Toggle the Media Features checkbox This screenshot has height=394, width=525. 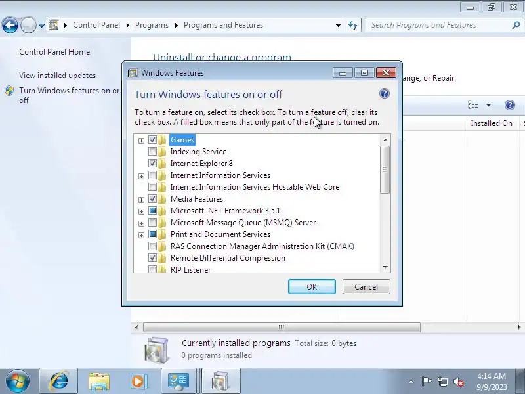pyautogui.click(x=152, y=199)
